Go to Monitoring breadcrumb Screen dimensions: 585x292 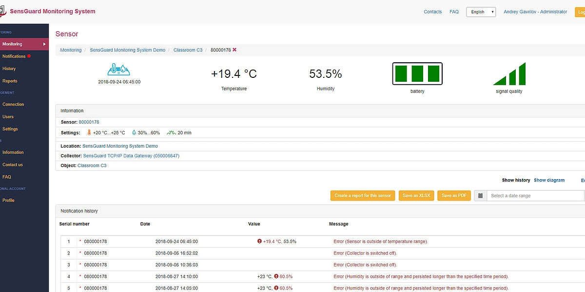click(x=71, y=50)
